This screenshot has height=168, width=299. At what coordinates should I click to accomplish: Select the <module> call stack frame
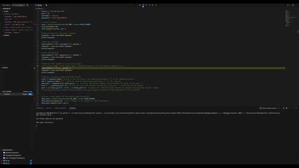pyautogui.click(x=17, y=94)
